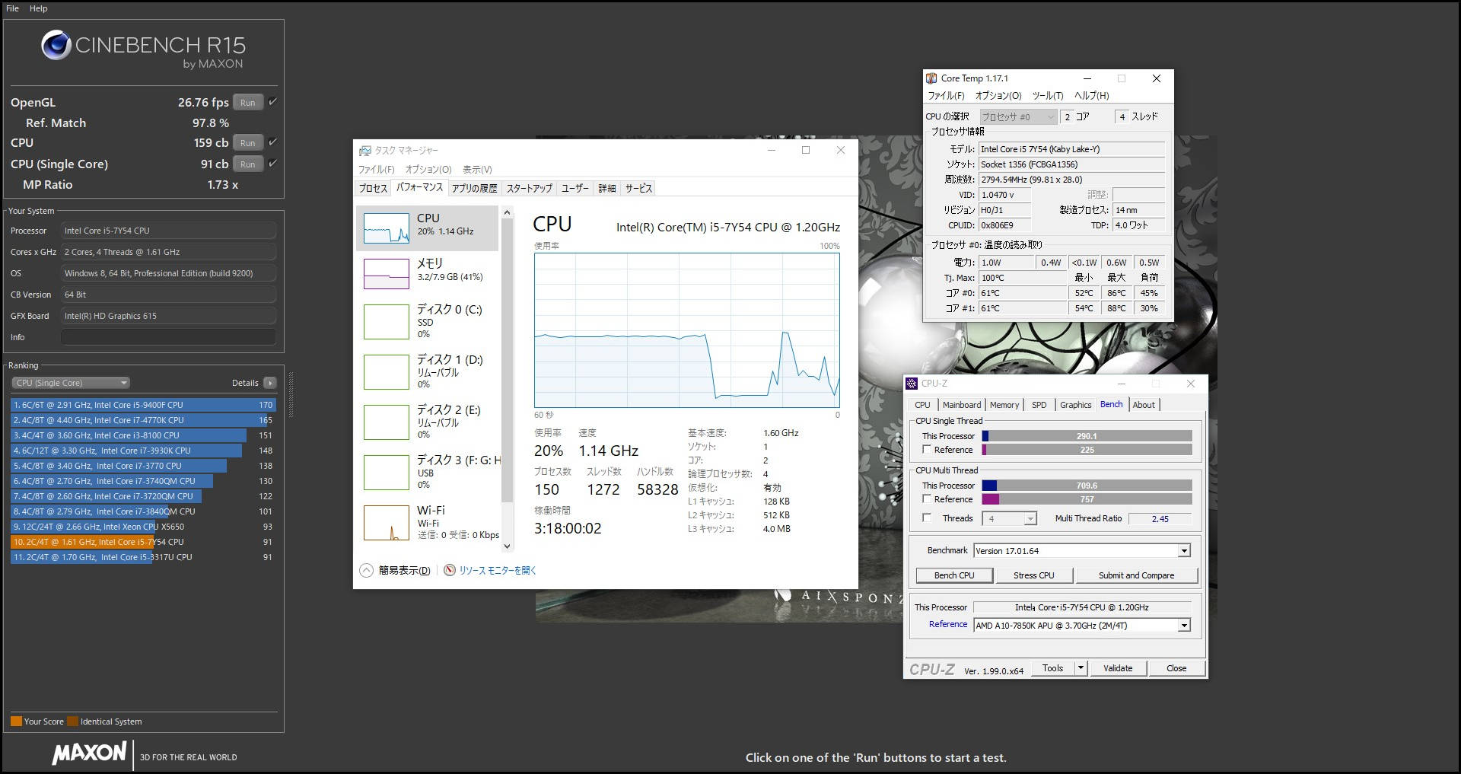This screenshot has width=1461, height=774.
Task: Click the Core Temp title bar icon
Action: (931, 78)
